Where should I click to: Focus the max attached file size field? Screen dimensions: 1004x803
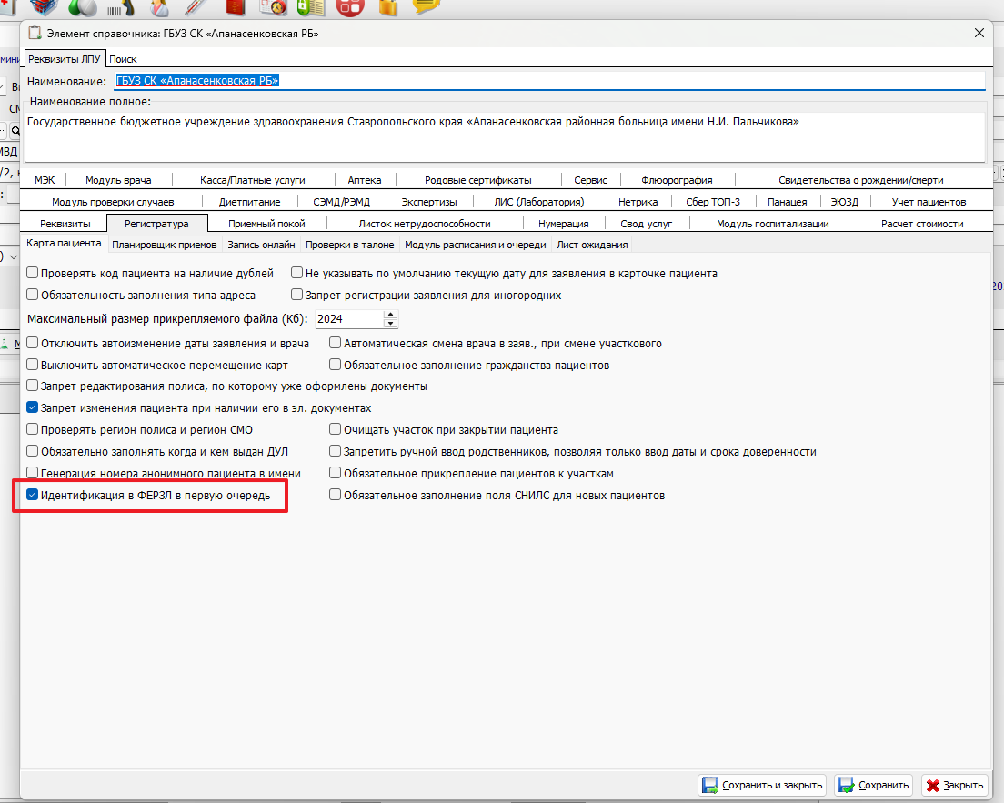pos(349,319)
